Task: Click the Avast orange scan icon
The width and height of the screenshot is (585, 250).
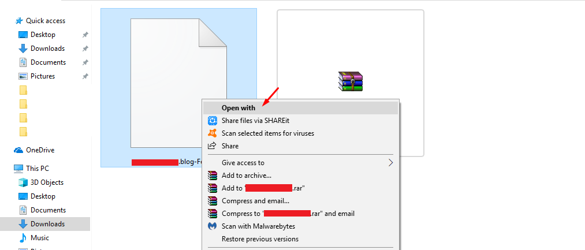Action: (213, 133)
